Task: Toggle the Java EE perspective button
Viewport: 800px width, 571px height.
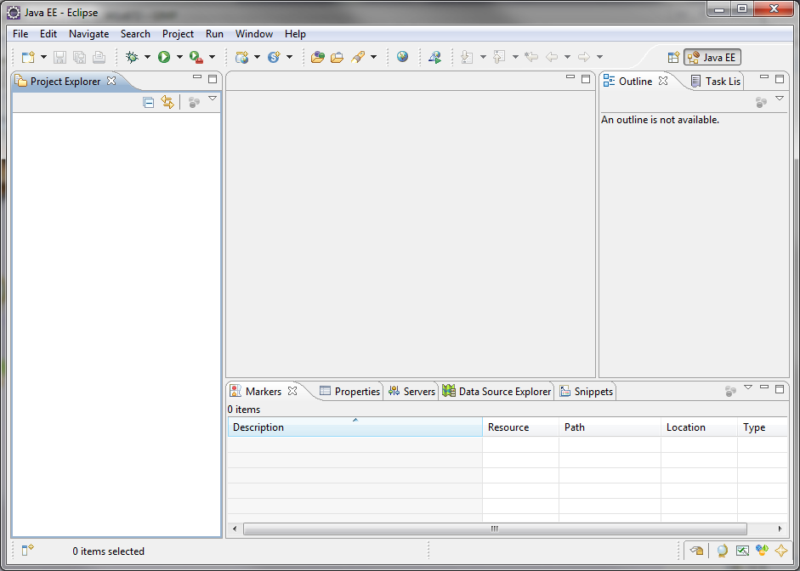Action: coord(712,58)
